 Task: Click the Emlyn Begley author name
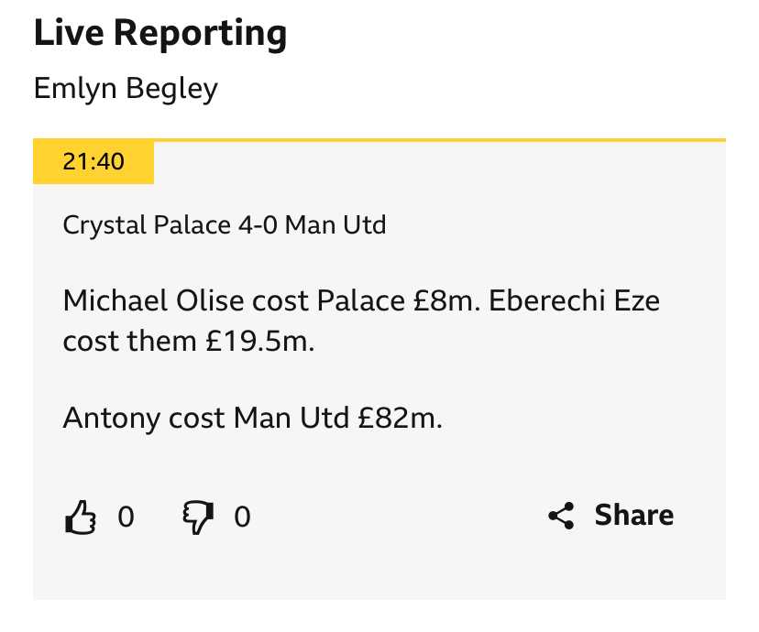[126, 89]
